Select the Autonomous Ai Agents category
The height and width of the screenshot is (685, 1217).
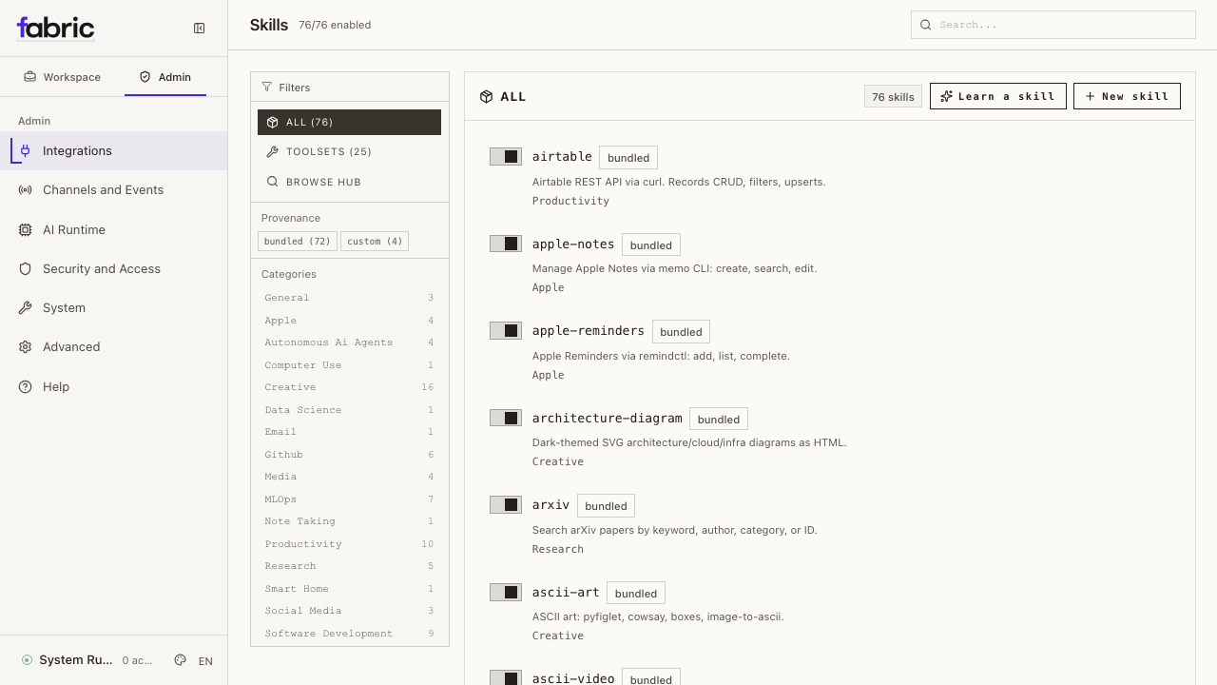pos(349,342)
